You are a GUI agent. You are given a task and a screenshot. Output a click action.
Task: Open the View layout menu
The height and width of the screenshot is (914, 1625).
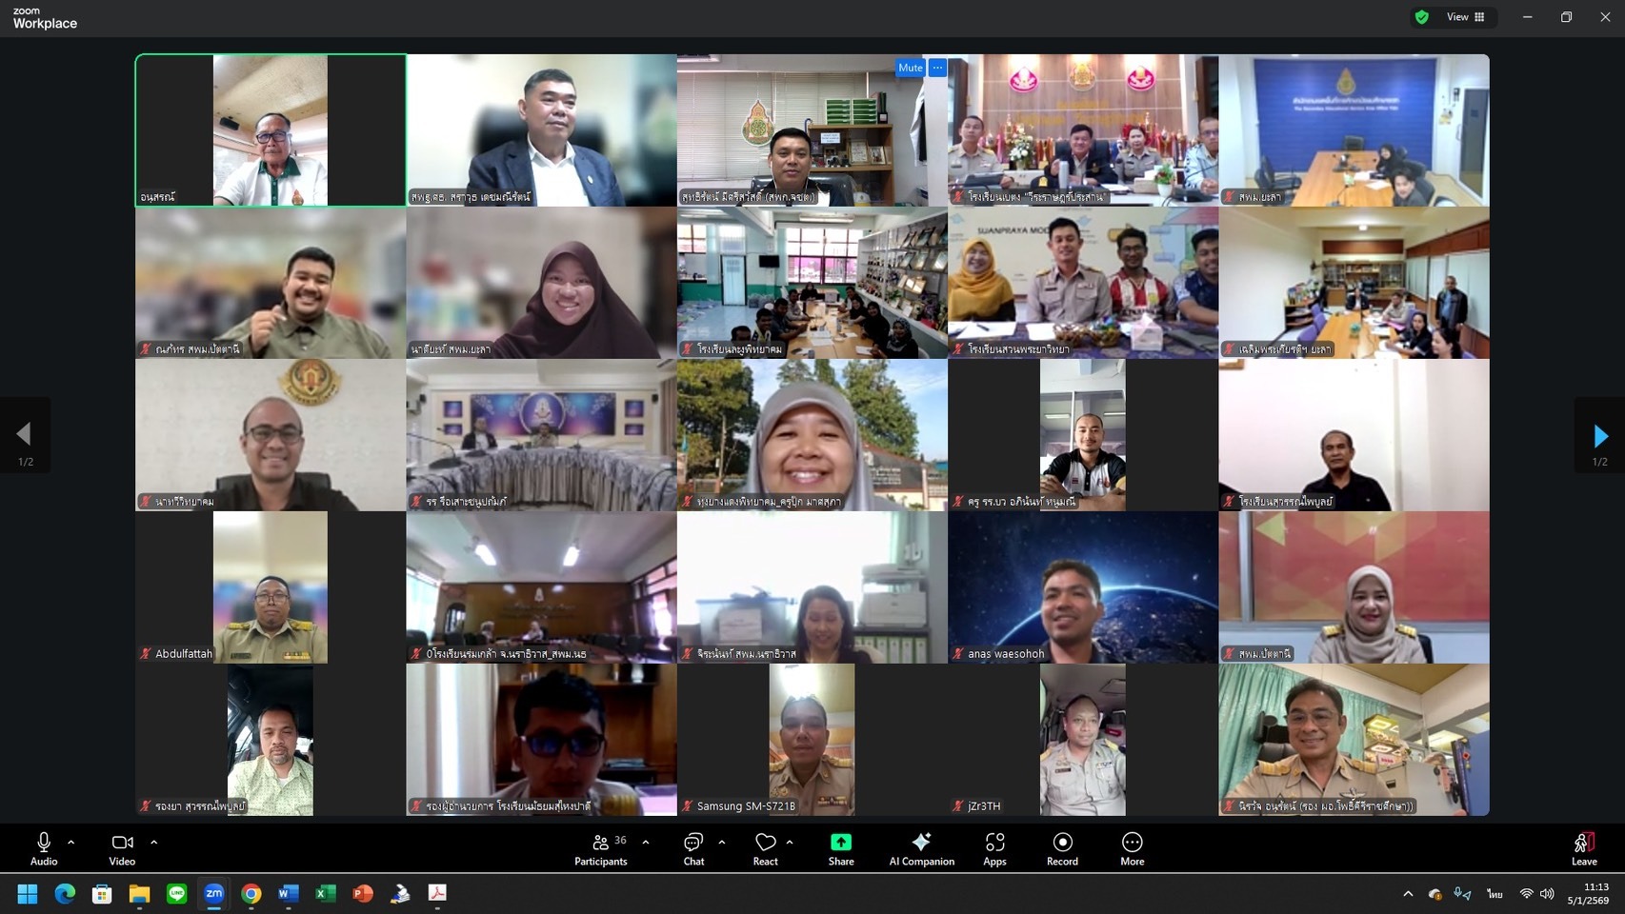coord(1466,17)
